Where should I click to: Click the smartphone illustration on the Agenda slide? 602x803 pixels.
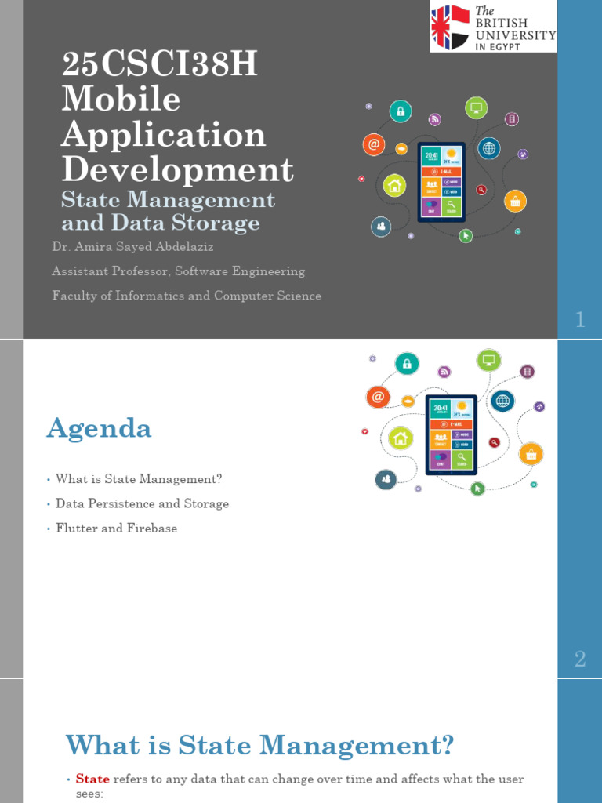coord(451,434)
